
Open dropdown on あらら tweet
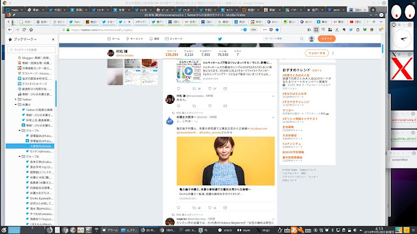pos(273,96)
